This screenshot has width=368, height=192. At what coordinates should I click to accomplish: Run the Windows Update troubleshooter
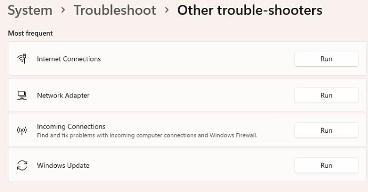coord(326,165)
